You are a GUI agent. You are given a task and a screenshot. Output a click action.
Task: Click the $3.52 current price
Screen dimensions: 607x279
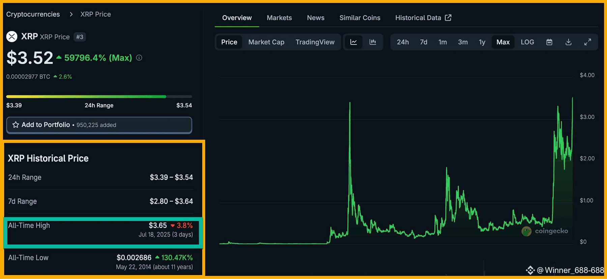point(30,58)
